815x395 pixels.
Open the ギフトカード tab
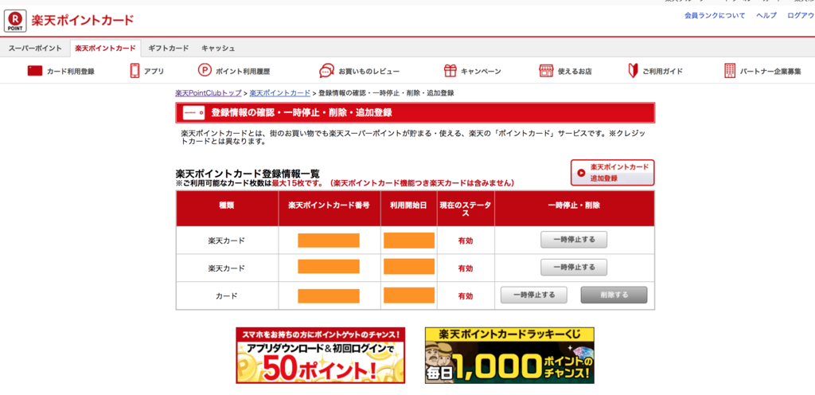169,49
